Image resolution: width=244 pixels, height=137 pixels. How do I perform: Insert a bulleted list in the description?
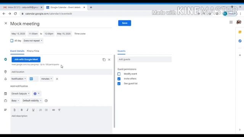[46, 110]
